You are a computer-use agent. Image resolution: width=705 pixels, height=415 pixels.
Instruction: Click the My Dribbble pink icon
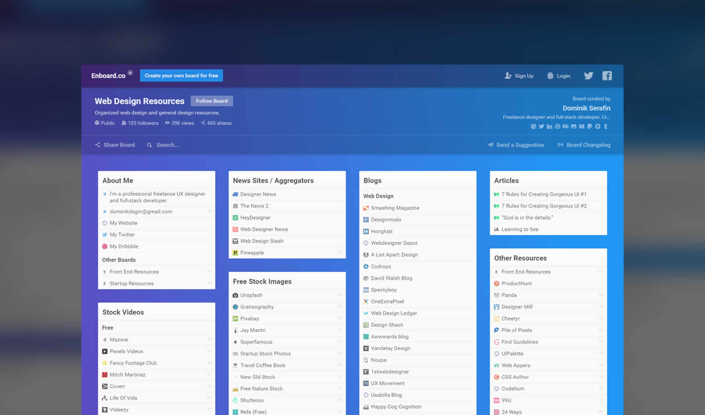(x=105, y=247)
